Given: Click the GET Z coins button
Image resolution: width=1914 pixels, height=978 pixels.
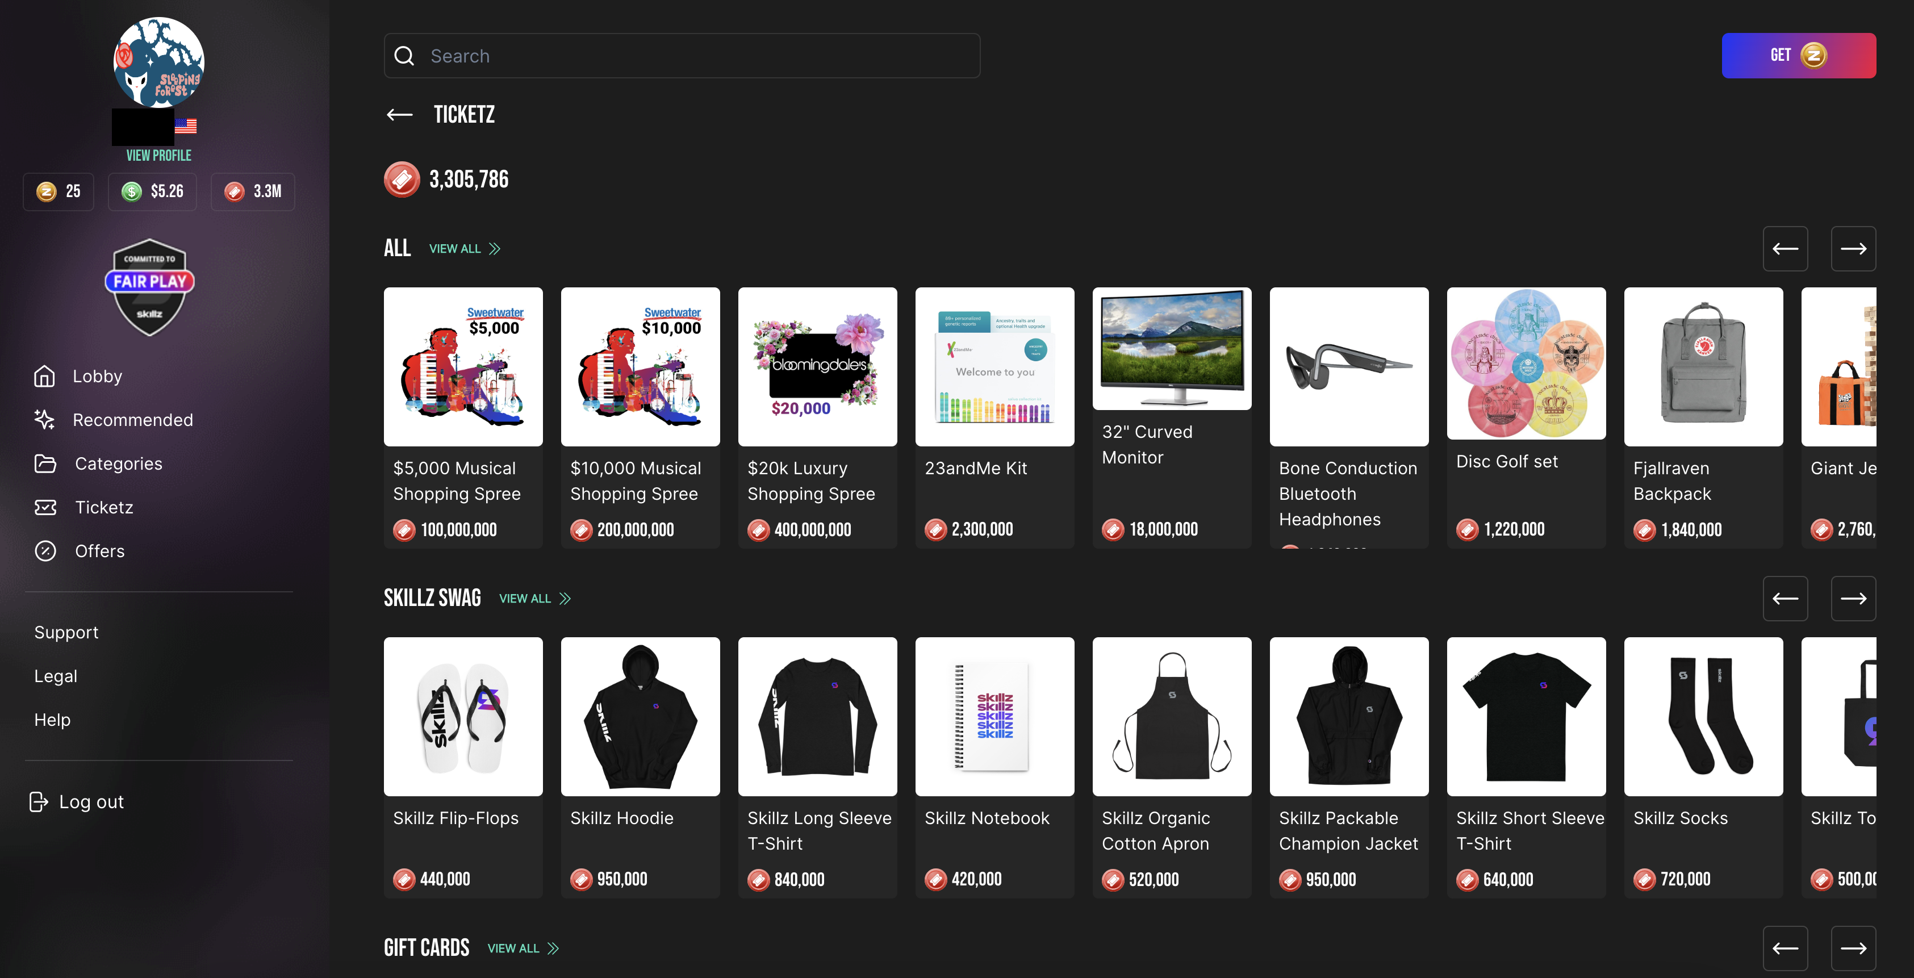Looking at the screenshot, I should pyautogui.click(x=1798, y=56).
